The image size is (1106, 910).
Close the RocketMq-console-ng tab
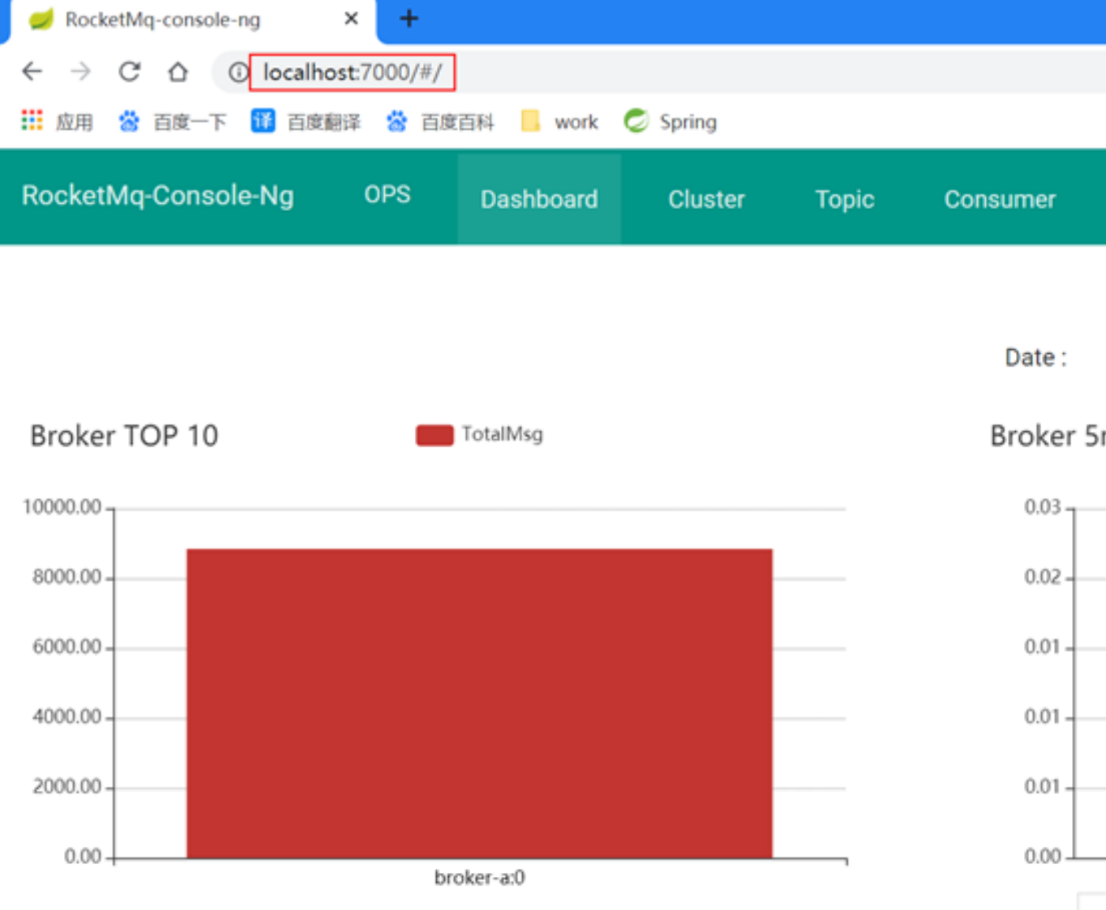tap(352, 18)
